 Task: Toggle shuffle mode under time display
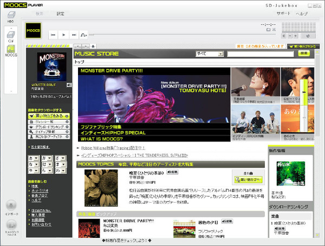tap(274, 30)
